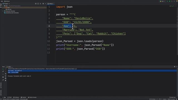Toggle the Project tool window stripe button

click(x=1, y=6)
